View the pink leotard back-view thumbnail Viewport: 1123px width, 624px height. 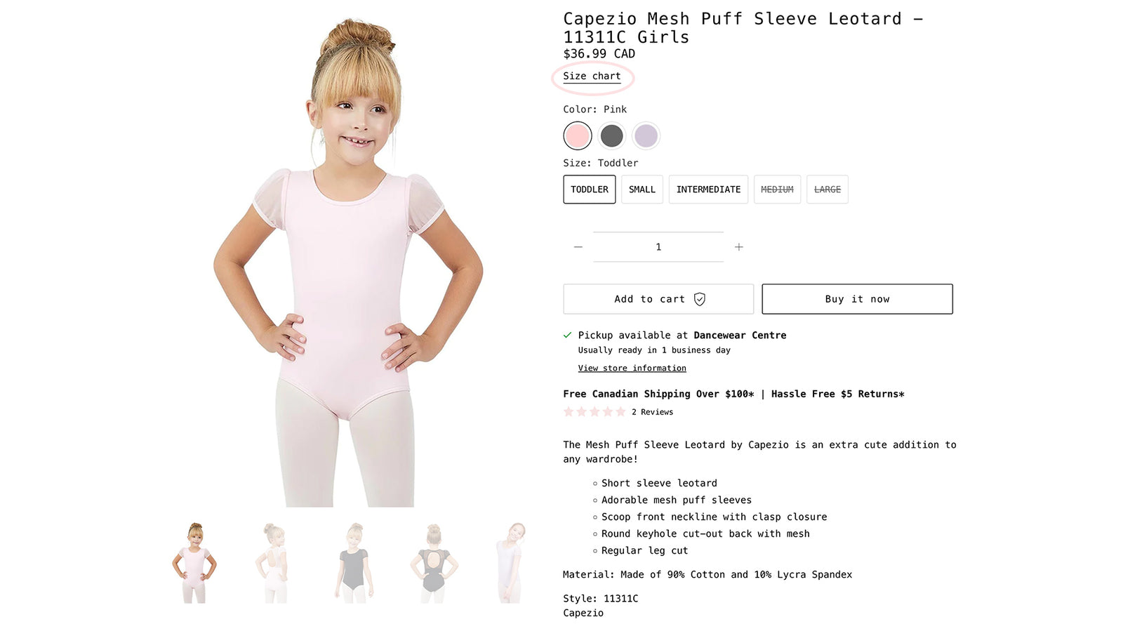coord(274,562)
